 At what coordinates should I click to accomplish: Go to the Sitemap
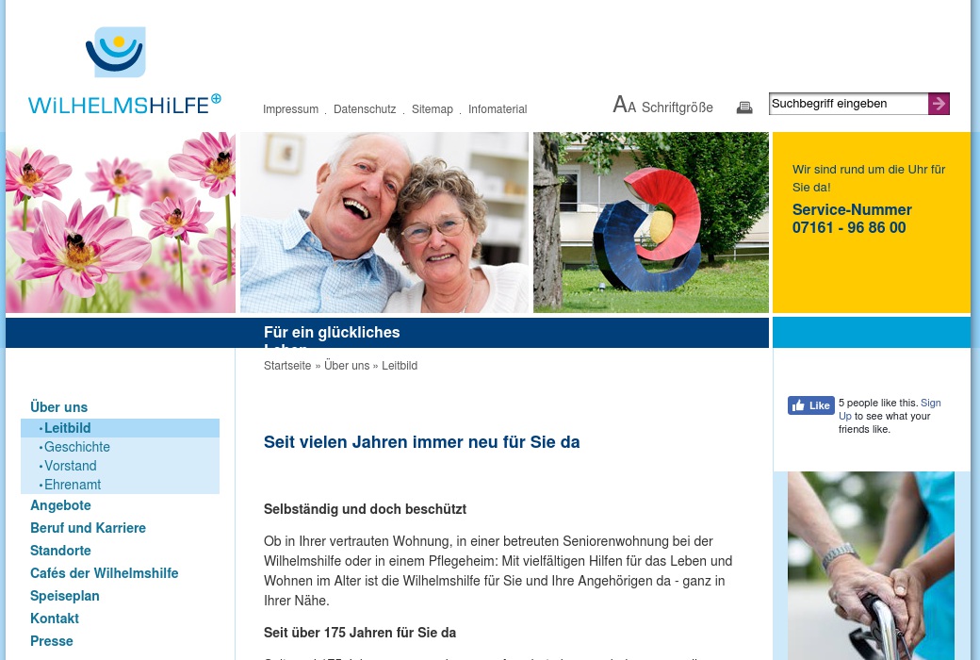pyautogui.click(x=433, y=109)
